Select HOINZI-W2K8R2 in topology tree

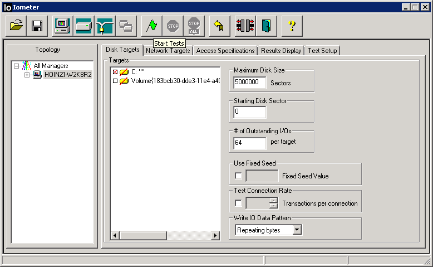tap(68, 75)
